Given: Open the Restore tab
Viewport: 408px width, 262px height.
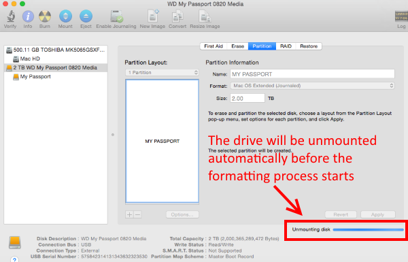Looking at the screenshot, I should click(x=309, y=46).
